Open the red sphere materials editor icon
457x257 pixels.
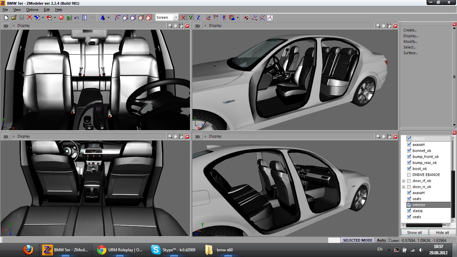point(61,17)
